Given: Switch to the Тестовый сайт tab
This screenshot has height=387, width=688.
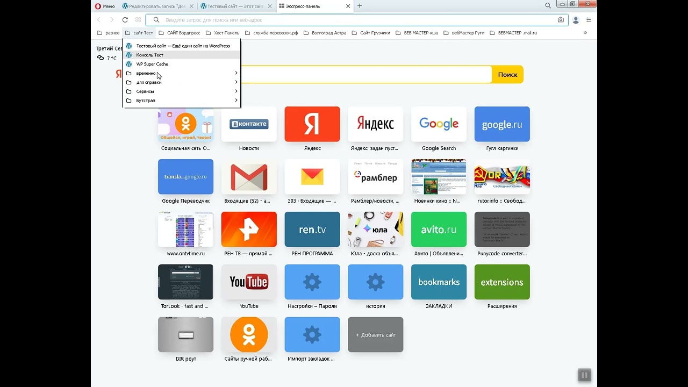Looking at the screenshot, I should (x=236, y=6).
